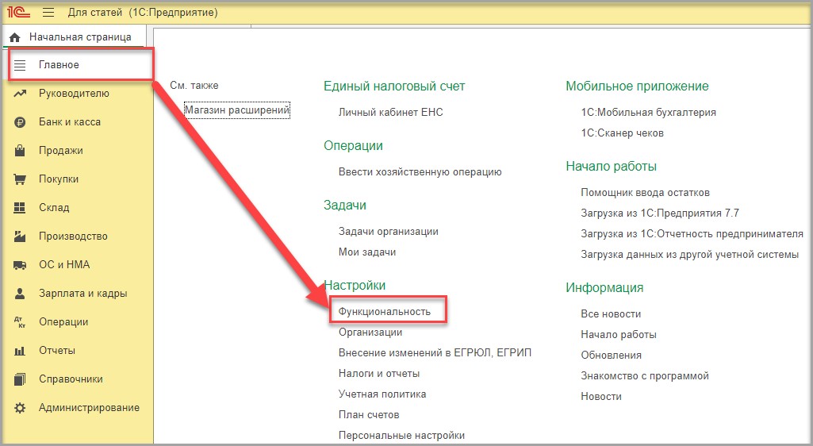Open Организации link

coord(370,333)
